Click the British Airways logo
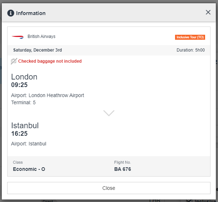This screenshot has width=218, height=202. click(x=18, y=37)
